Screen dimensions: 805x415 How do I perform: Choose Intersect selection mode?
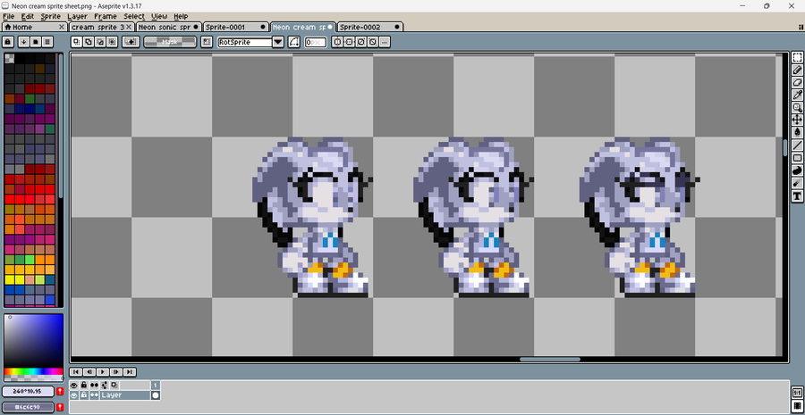click(x=113, y=42)
